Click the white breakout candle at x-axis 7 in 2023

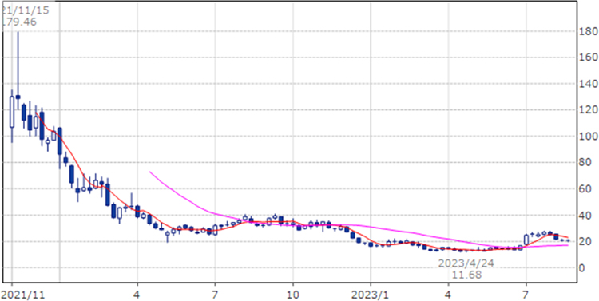(526, 240)
